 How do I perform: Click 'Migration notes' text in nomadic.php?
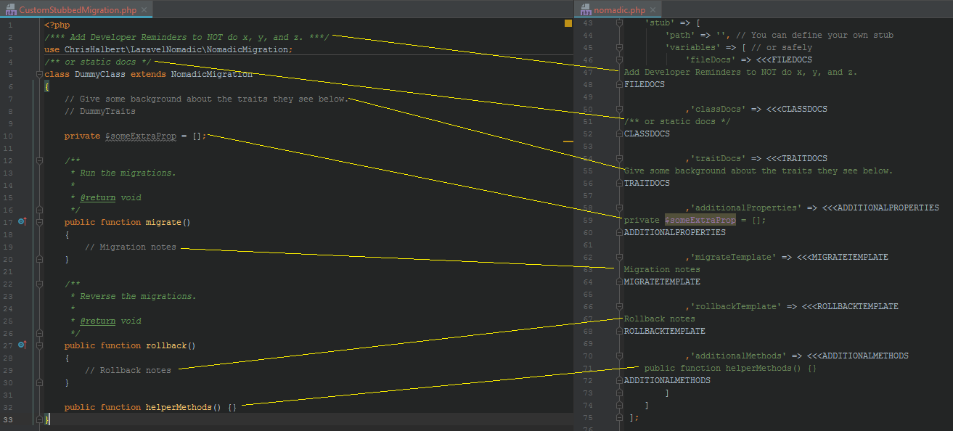click(x=662, y=269)
